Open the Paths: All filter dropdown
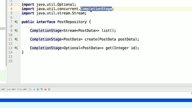Image resolution: width=192 pixels, height=108 pixels. 22,89
